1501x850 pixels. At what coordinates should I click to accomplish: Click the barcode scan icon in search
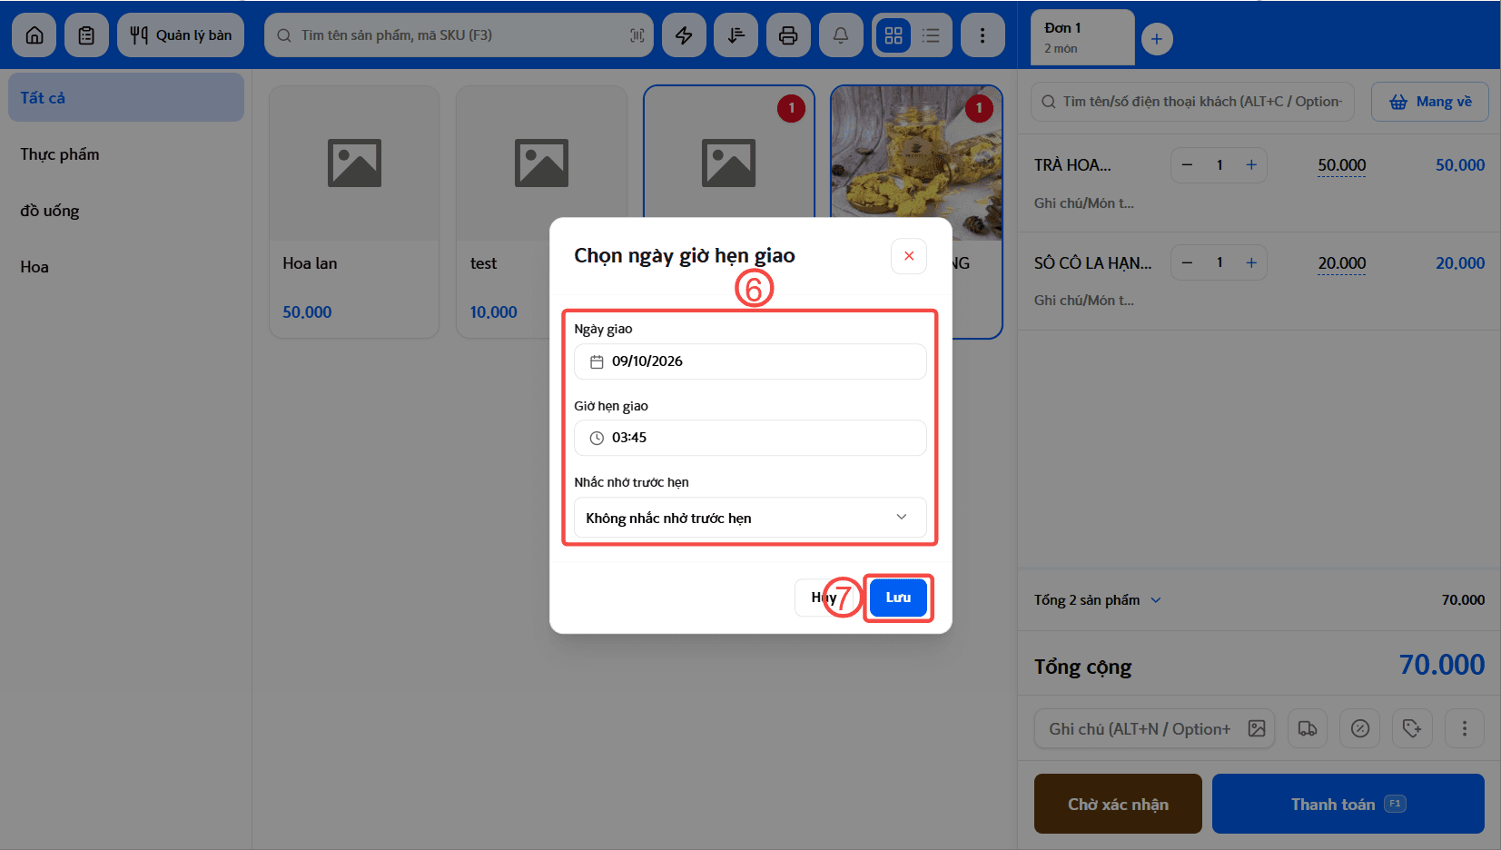tap(637, 35)
